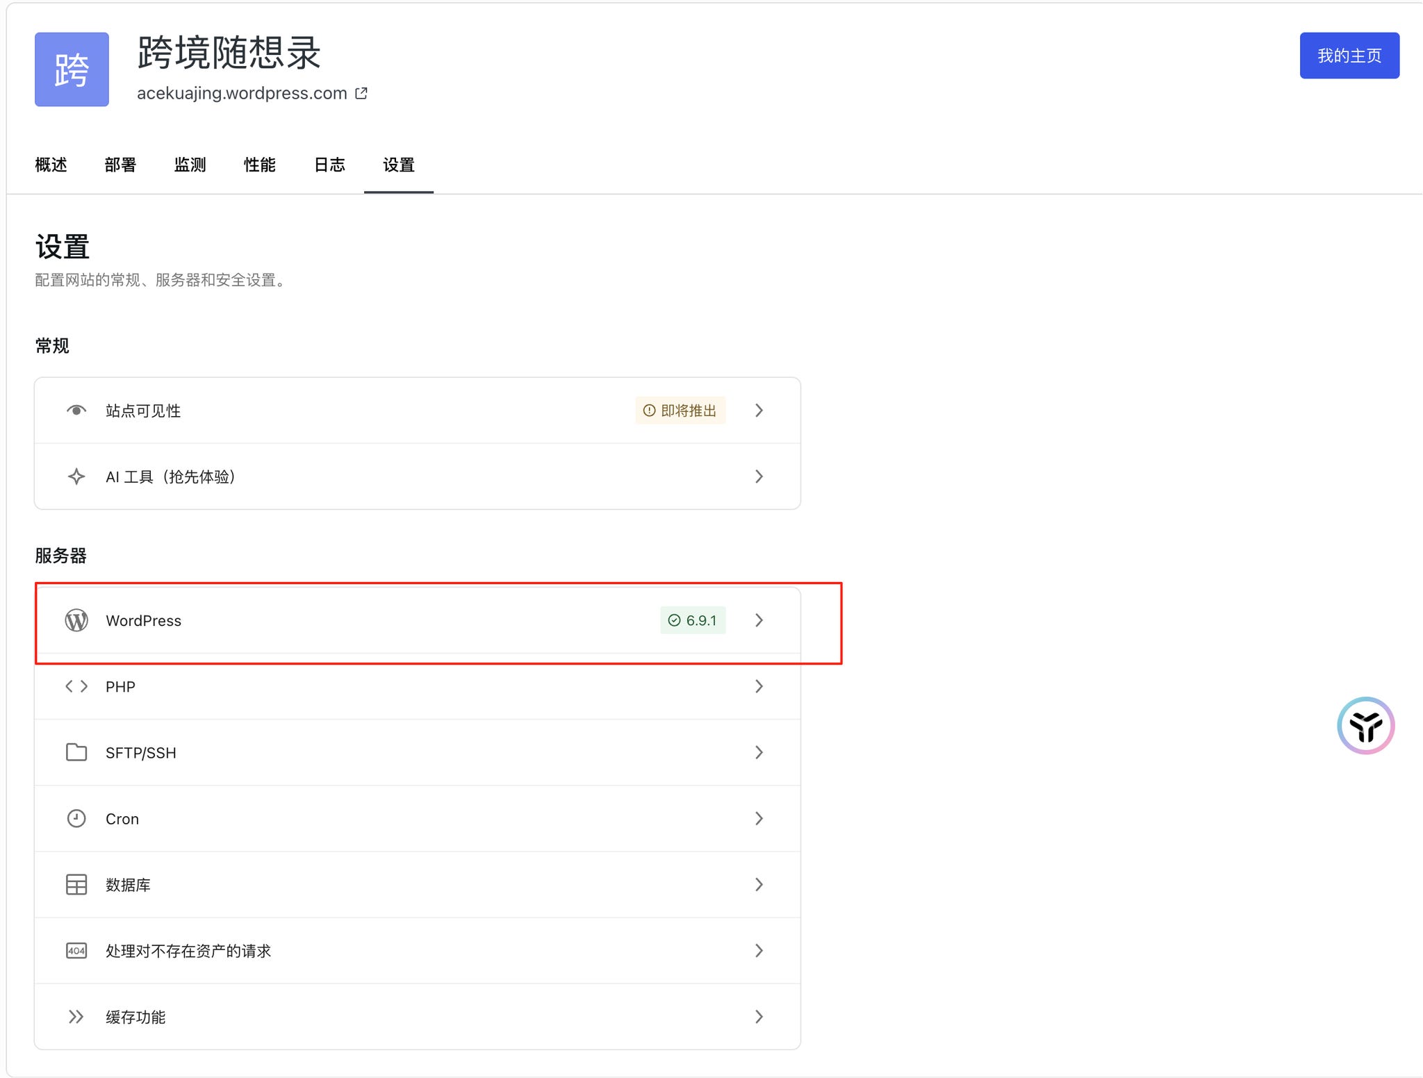The image size is (1423, 1078).
Task: Click the Cron clock icon
Action: pos(76,818)
